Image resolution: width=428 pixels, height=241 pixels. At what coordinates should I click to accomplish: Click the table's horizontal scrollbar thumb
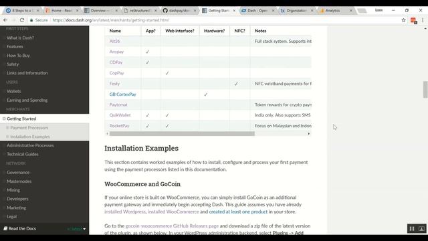click(182, 134)
